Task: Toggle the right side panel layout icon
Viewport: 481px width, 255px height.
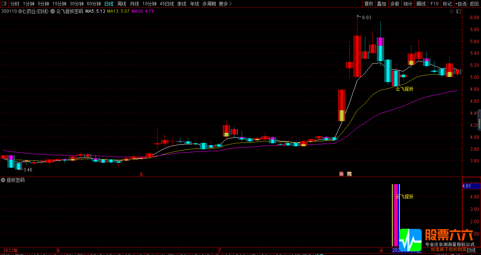Action: pos(458,11)
